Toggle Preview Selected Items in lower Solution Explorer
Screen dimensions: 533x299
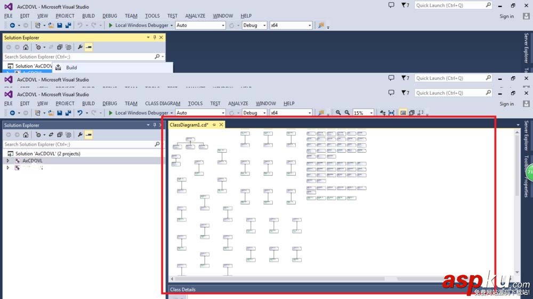[x=88, y=135]
